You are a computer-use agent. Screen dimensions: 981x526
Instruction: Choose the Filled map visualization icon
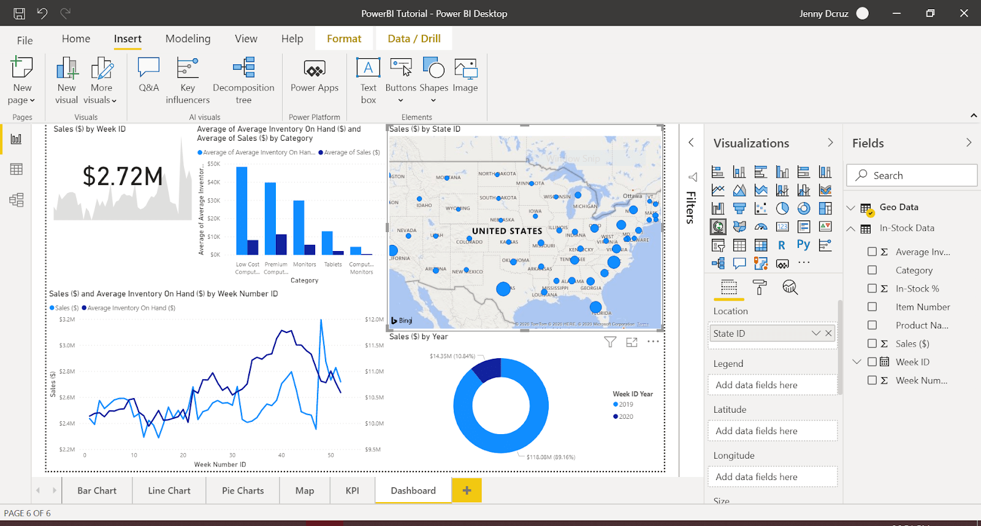[x=739, y=227]
